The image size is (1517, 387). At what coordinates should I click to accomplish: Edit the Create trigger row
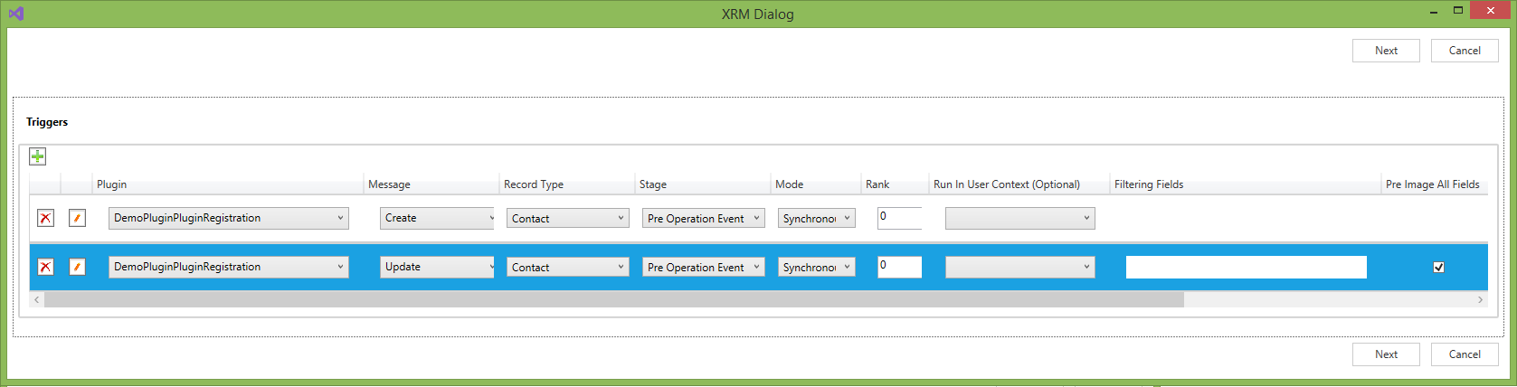point(77,218)
